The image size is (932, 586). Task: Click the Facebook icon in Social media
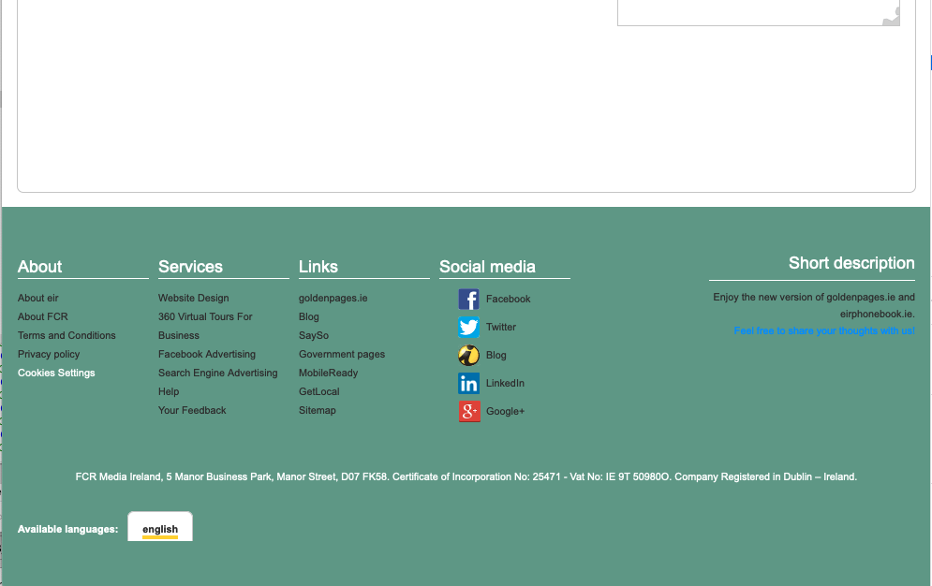[468, 300]
